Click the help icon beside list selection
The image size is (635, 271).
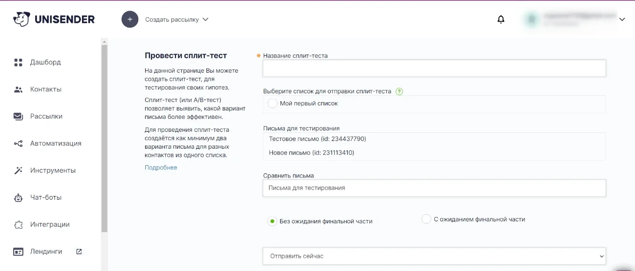pos(399,91)
